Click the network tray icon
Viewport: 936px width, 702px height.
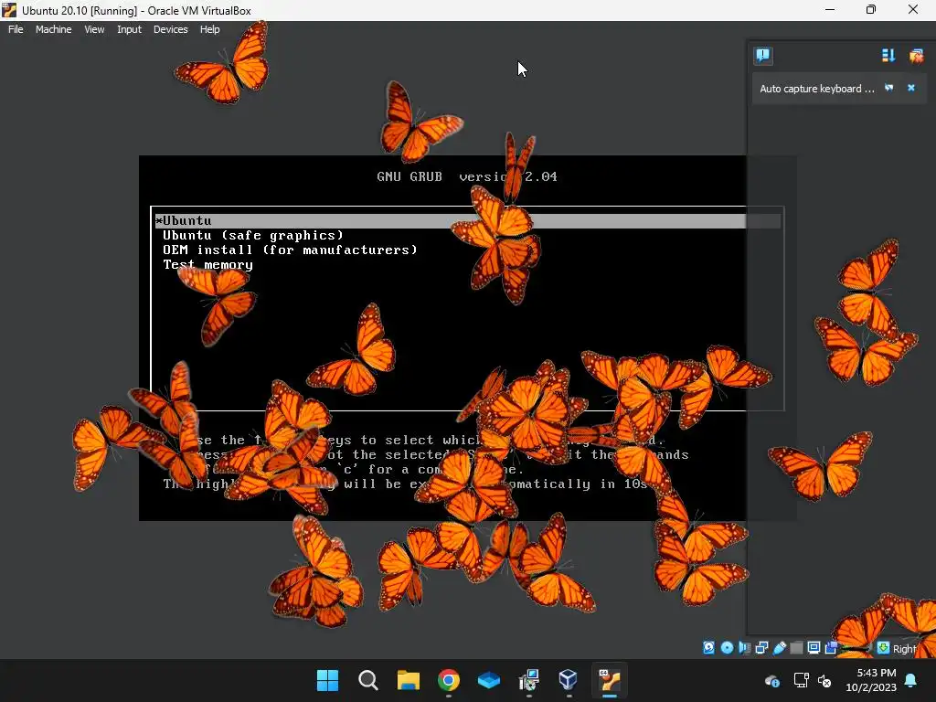coord(801,680)
